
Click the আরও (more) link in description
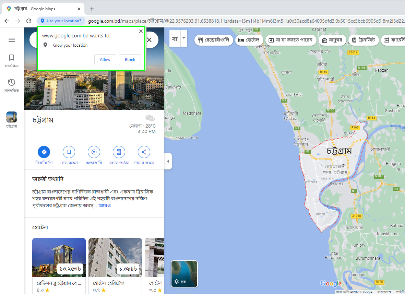click(105, 205)
